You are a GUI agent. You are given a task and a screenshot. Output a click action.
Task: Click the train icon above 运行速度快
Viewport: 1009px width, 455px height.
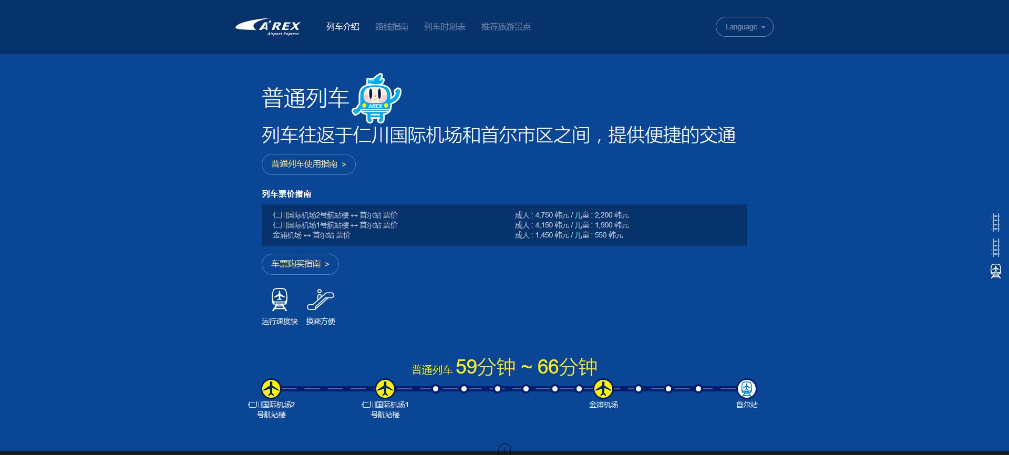[x=280, y=299]
